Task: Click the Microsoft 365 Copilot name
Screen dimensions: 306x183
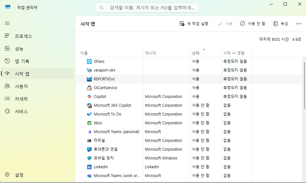Action: coord(113,105)
